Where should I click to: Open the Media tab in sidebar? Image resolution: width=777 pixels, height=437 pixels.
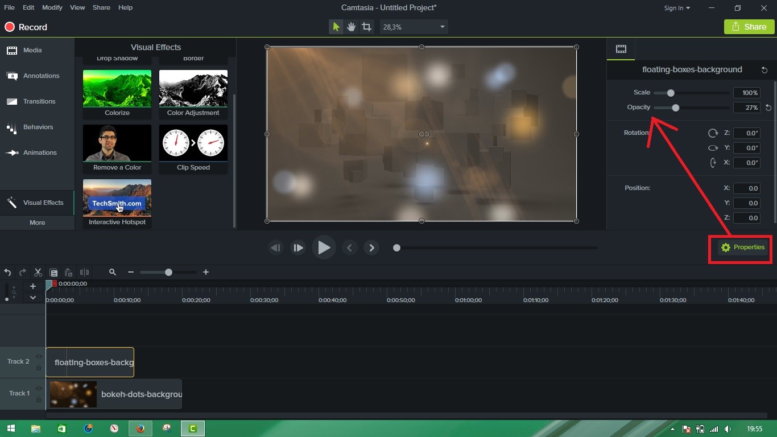[x=37, y=50]
